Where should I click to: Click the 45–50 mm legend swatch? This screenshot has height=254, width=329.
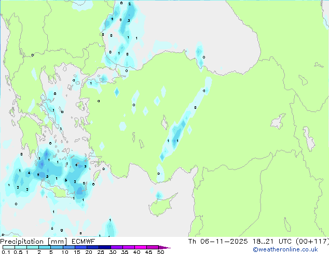tap(153, 247)
